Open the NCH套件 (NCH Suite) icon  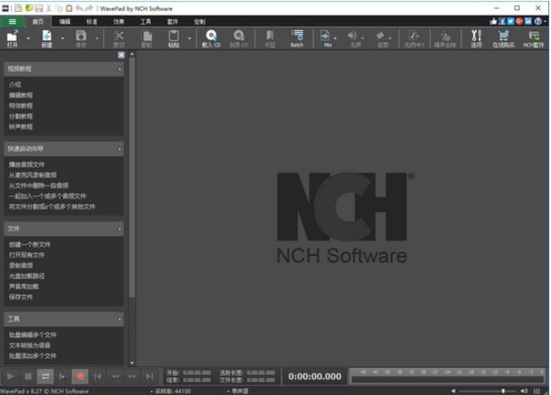coord(533,38)
